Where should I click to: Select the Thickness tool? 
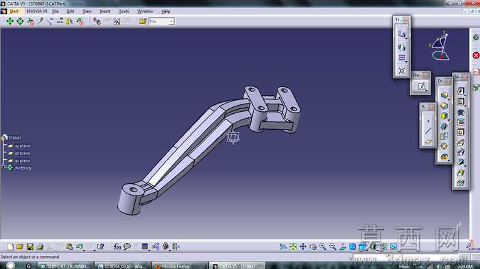[x=444, y=137]
